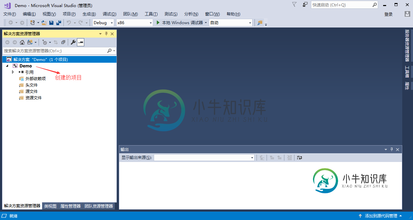This screenshot has height=220, width=413.
Task: Select the 解决方案 "Demo" root node
Action: [59, 59]
